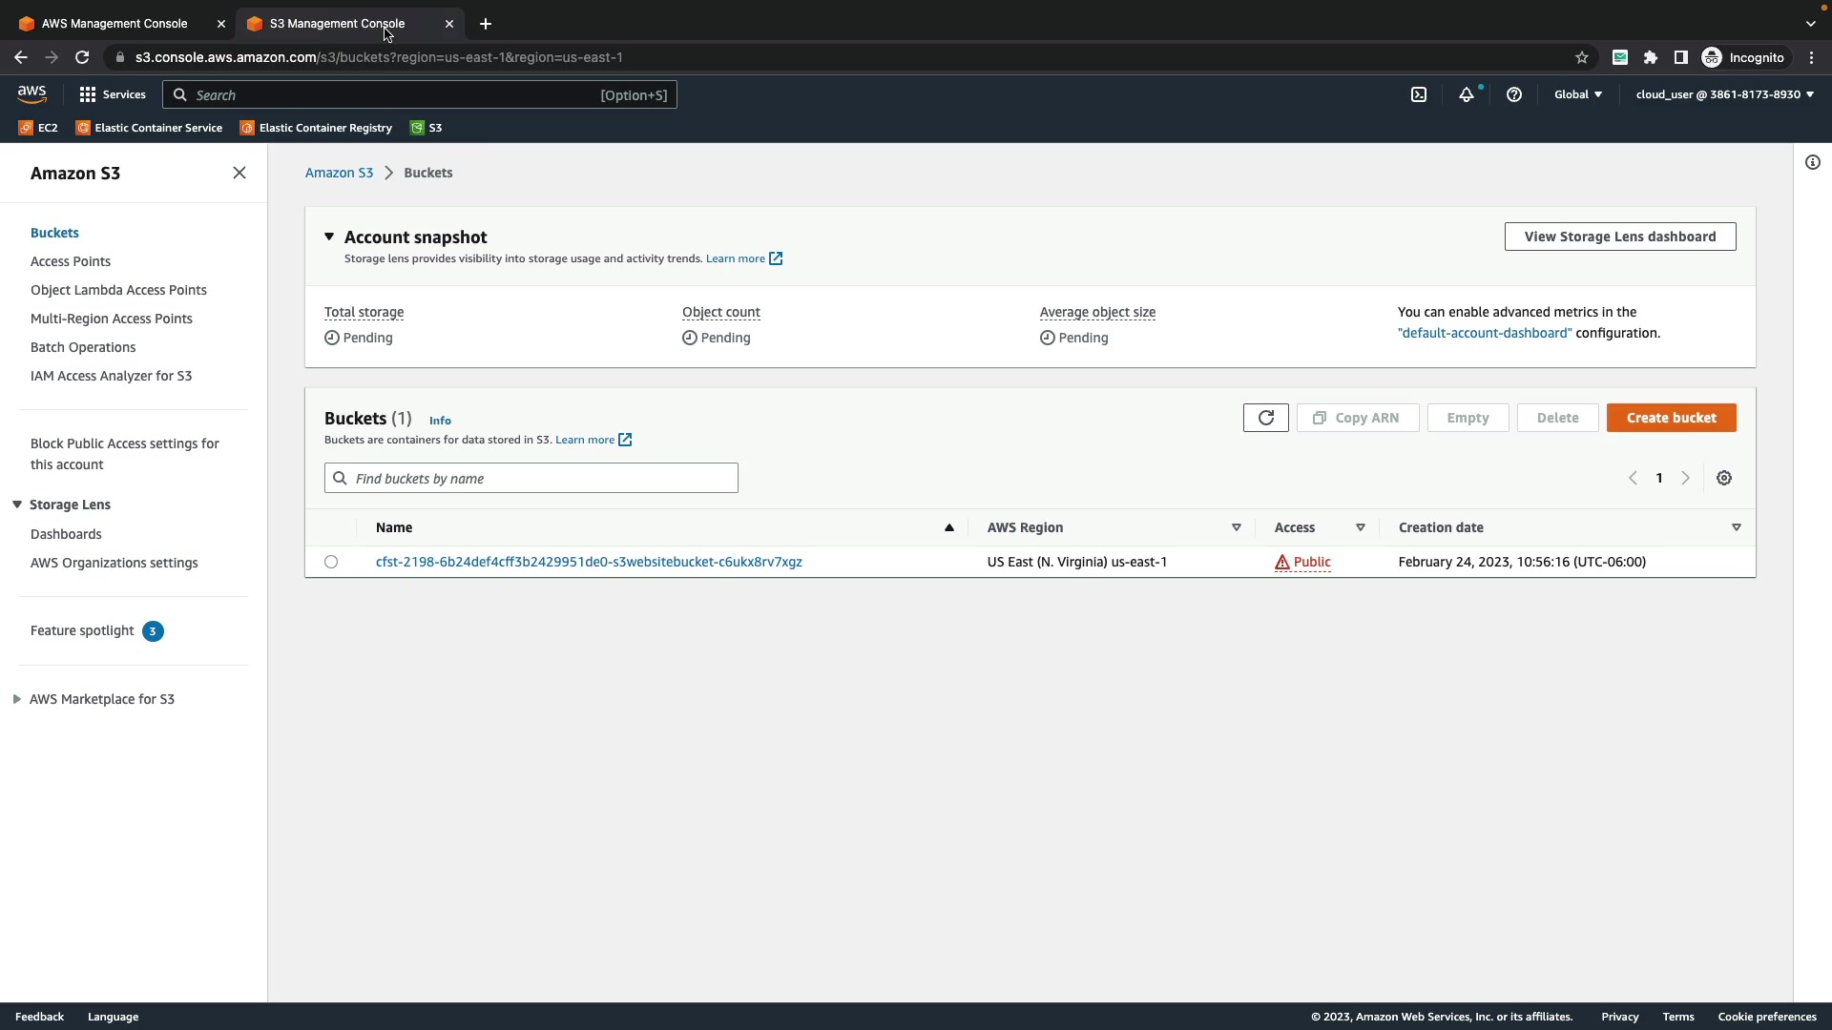Refresh the buckets list

(1265, 418)
